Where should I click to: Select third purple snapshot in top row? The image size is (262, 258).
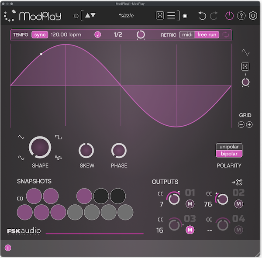[x=84, y=196]
